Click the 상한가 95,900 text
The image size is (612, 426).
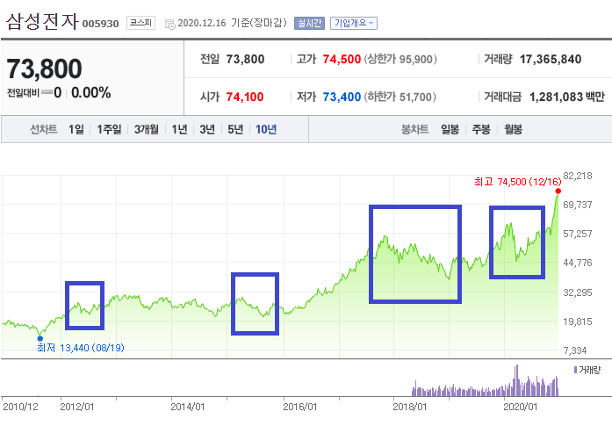click(400, 59)
